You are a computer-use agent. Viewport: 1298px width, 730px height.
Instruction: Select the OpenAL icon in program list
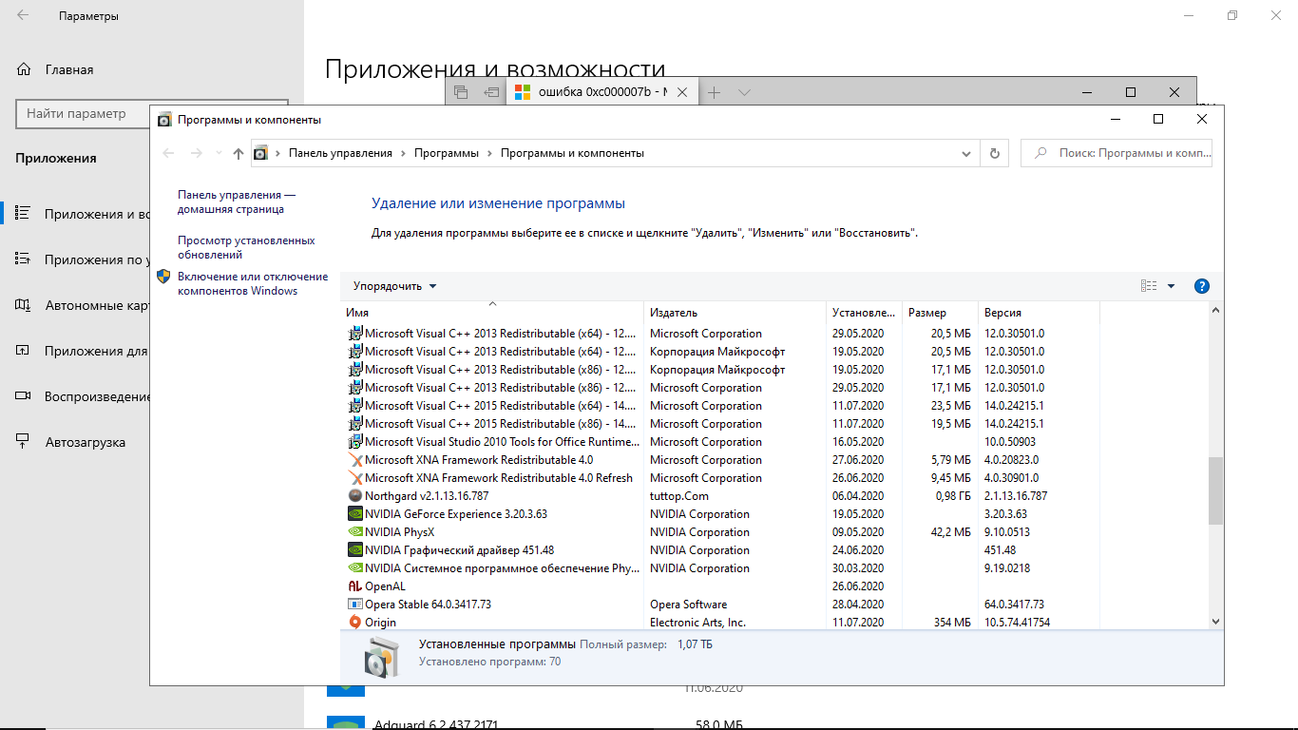(355, 586)
